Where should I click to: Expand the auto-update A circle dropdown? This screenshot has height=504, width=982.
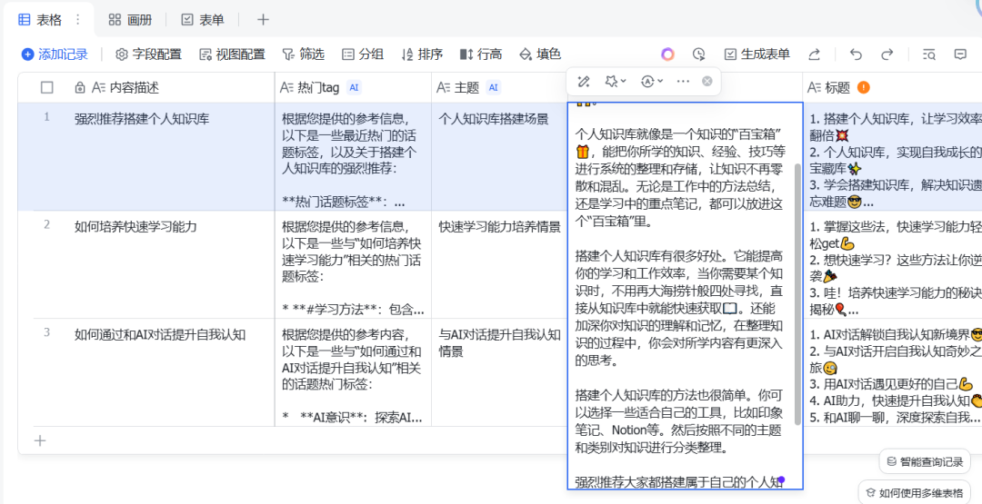[652, 81]
